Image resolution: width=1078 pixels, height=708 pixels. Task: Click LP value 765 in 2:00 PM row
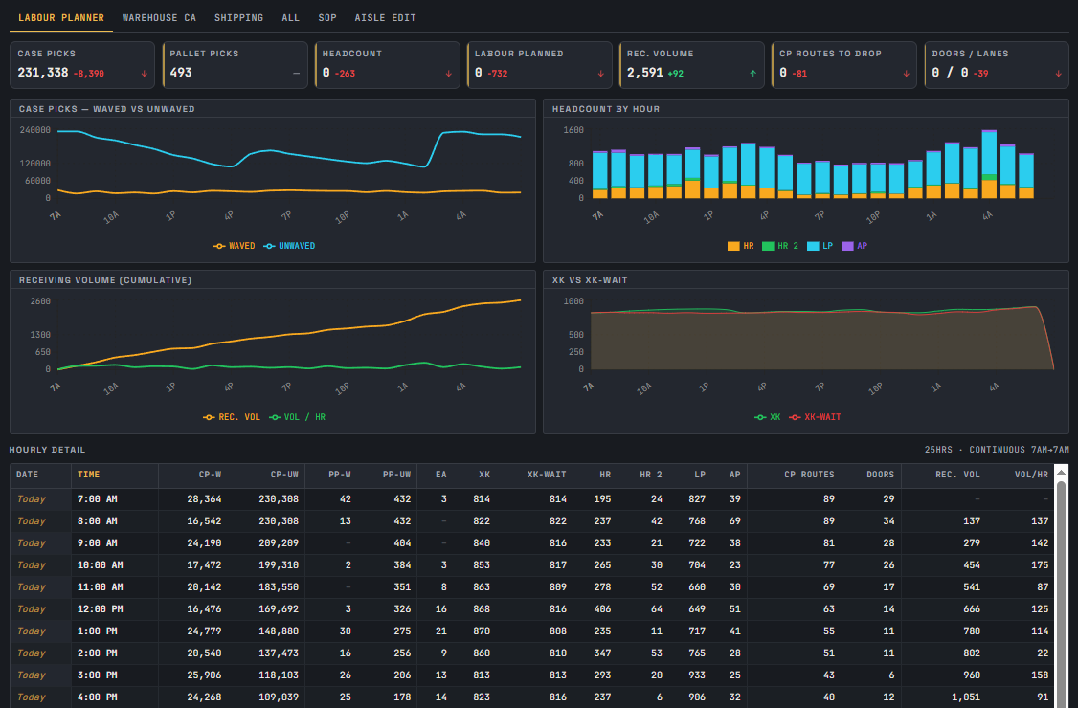[697, 653]
